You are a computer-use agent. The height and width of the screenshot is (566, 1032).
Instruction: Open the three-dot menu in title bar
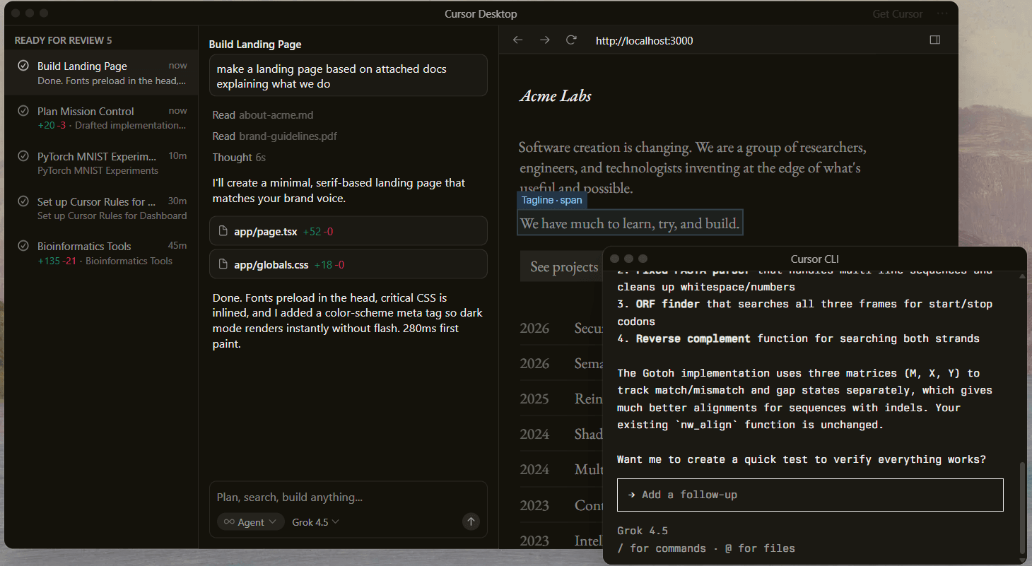click(x=942, y=14)
